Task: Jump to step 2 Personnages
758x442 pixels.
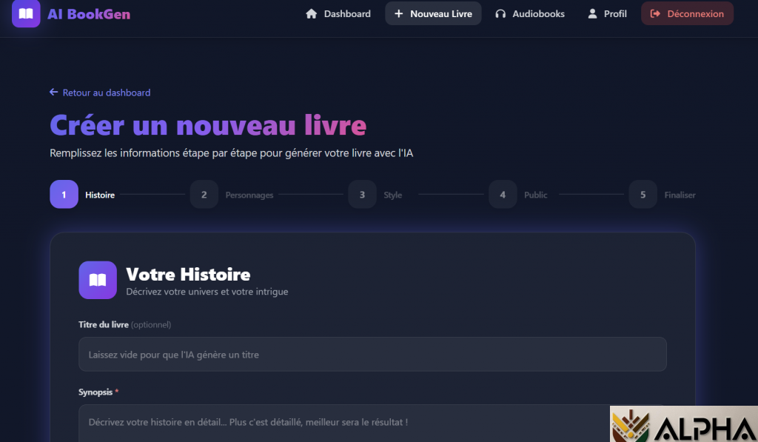Action: (x=204, y=195)
